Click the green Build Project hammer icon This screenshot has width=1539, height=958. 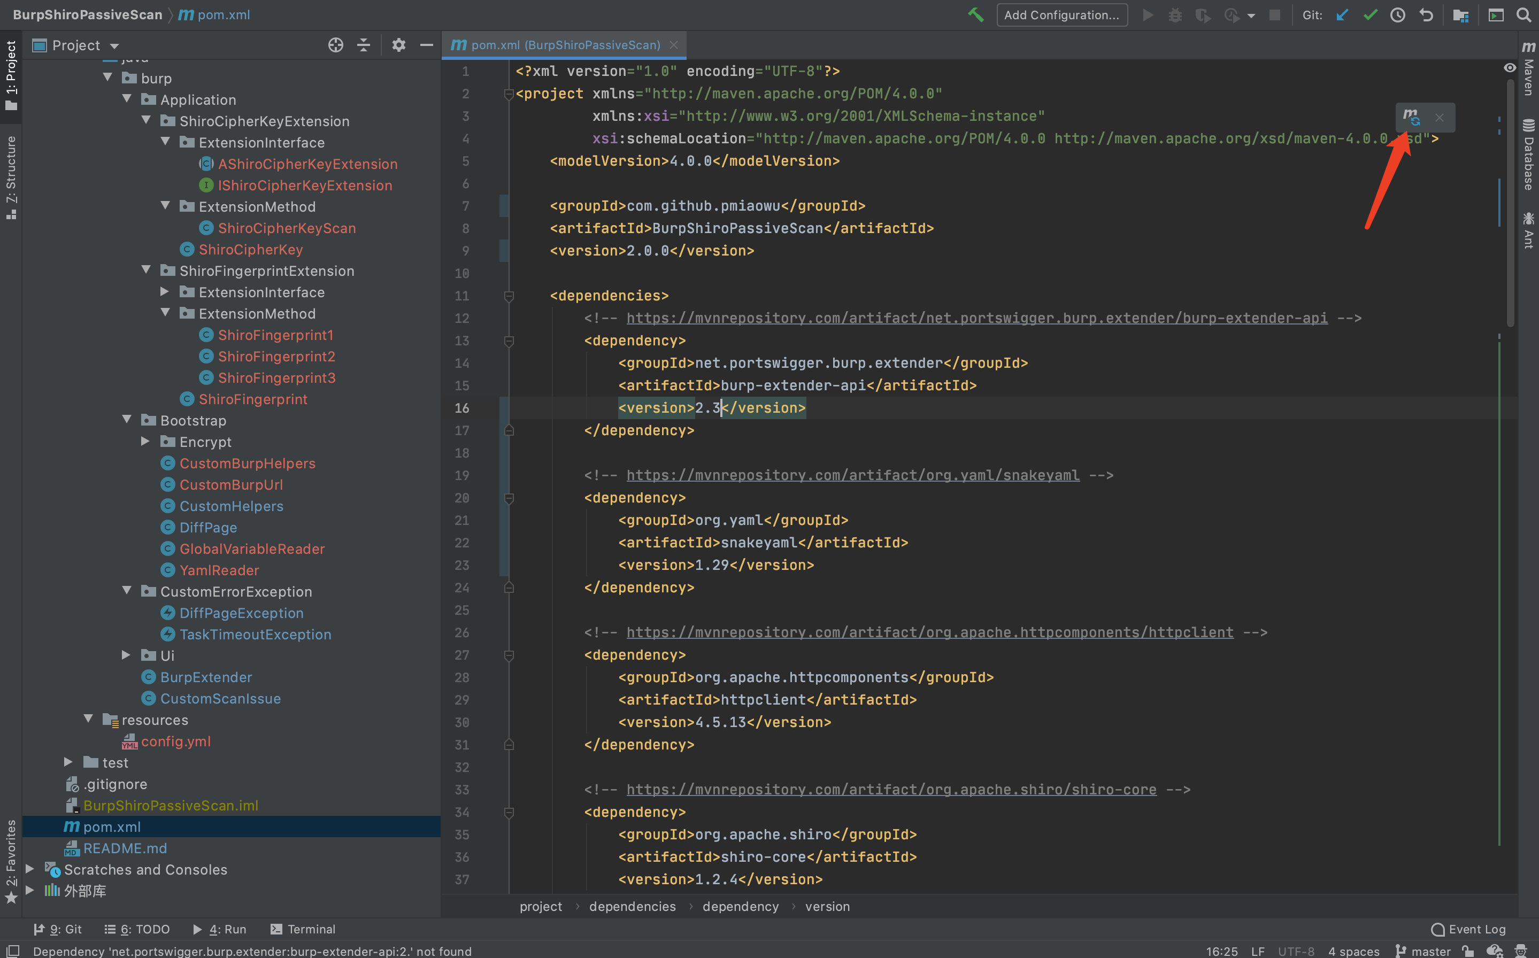tap(976, 14)
